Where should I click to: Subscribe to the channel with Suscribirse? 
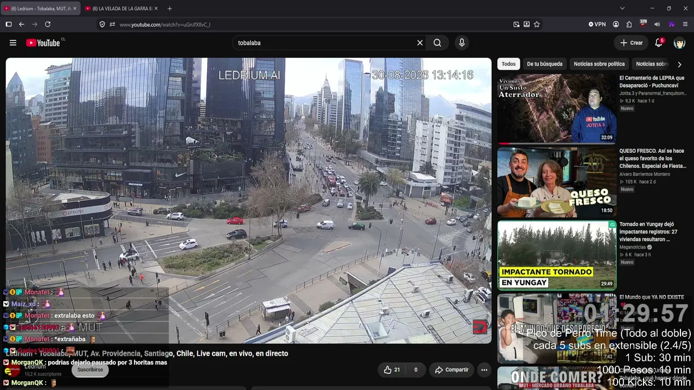pyautogui.click(x=90, y=369)
